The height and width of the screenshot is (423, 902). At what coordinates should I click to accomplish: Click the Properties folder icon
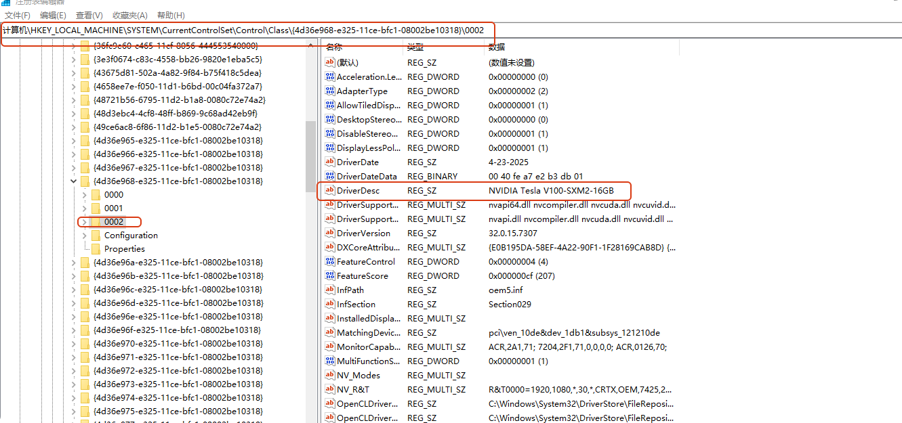point(96,249)
